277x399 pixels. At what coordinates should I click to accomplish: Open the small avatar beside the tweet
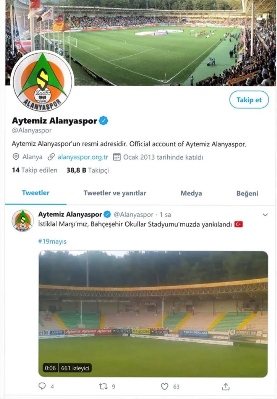click(x=23, y=220)
